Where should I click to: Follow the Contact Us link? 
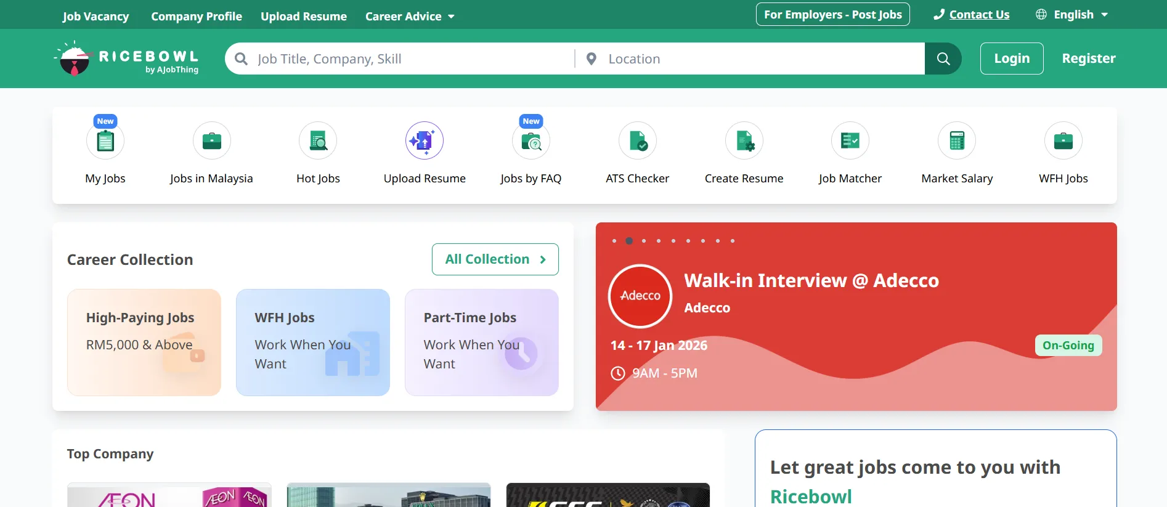[978, 15]
